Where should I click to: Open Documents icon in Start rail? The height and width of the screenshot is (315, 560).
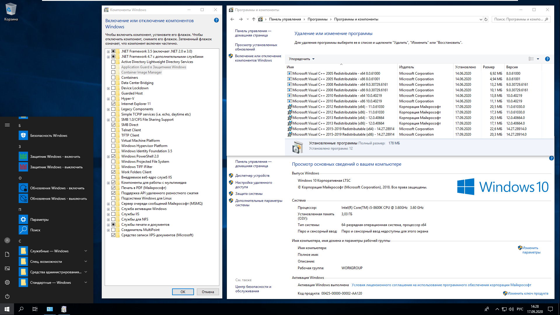[x=7, y=254]
